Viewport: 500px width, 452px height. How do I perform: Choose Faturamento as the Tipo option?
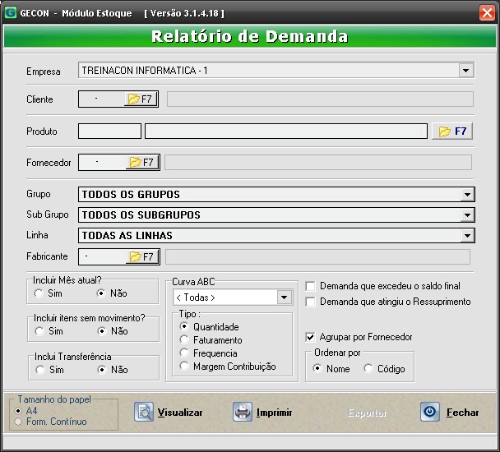pyautogui.click(x=184, y=340)
